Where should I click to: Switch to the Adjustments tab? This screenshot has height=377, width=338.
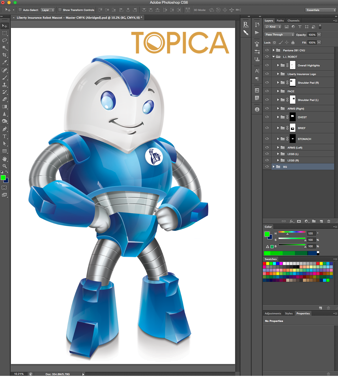click(x=272, y=313)
